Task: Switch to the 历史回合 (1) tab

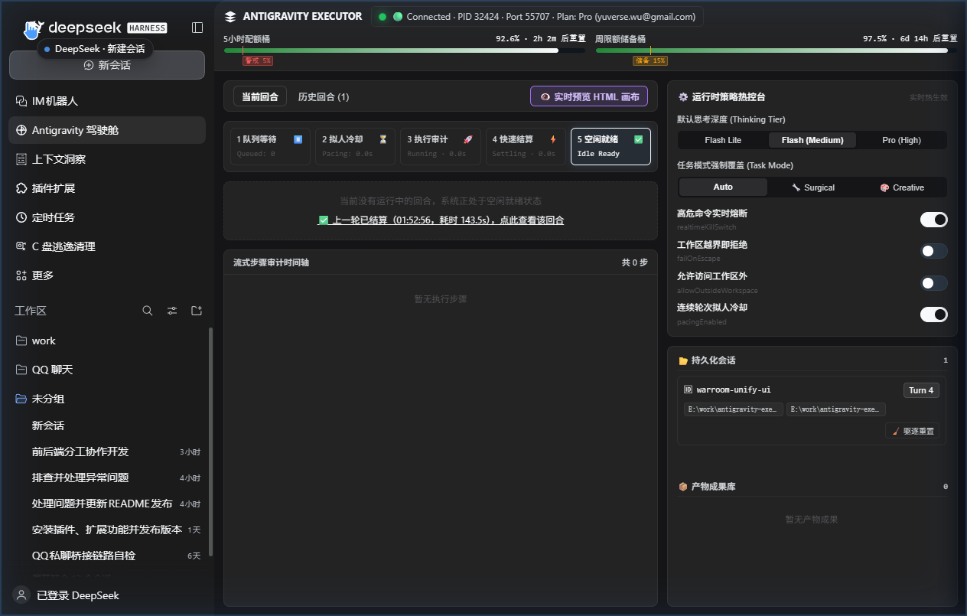Action: click(x=324, y=96)
